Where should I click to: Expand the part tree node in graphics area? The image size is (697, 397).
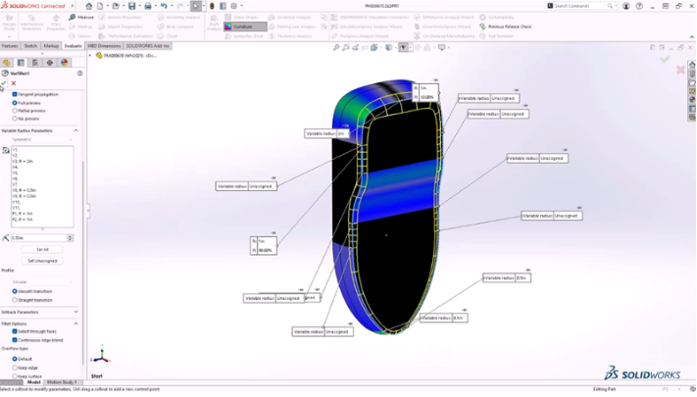point(90,56)
